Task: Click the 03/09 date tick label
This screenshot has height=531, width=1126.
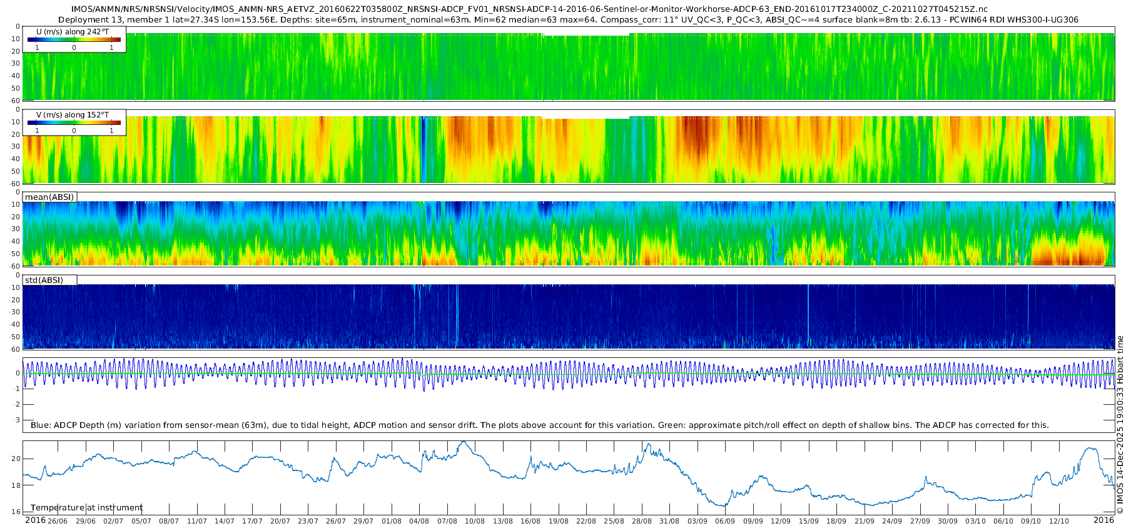Action: (697, 521)
